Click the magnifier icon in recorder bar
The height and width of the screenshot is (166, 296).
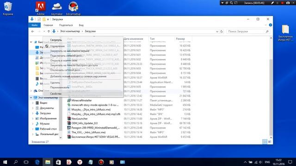[x=231, y=3]
